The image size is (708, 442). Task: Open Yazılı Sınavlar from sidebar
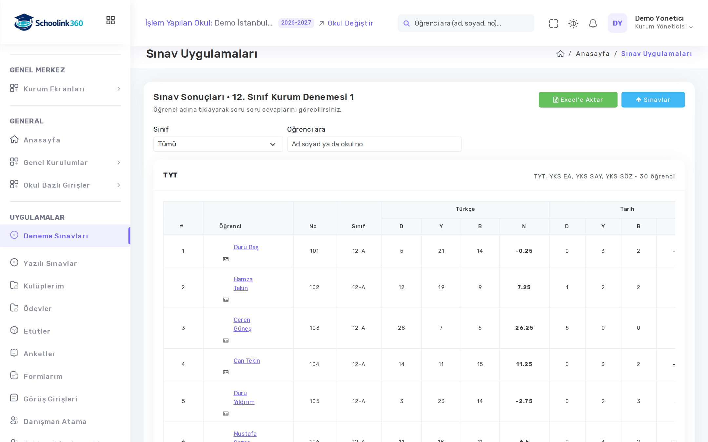point(65,263)
